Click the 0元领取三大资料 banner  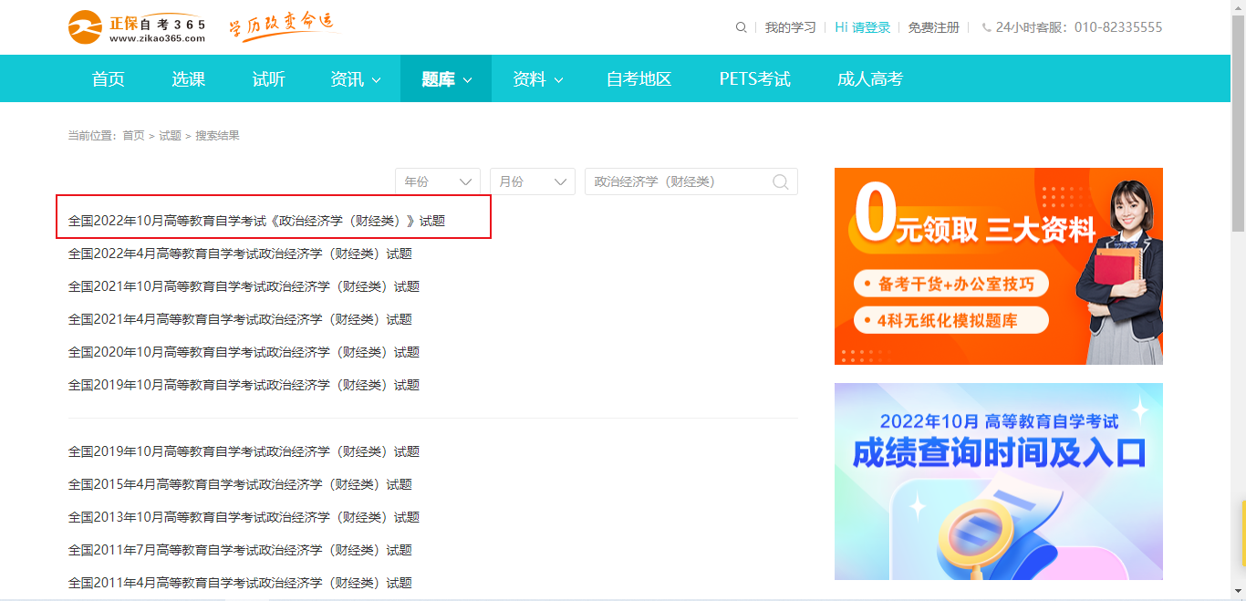pyautogui.click(x=998, y=266)
